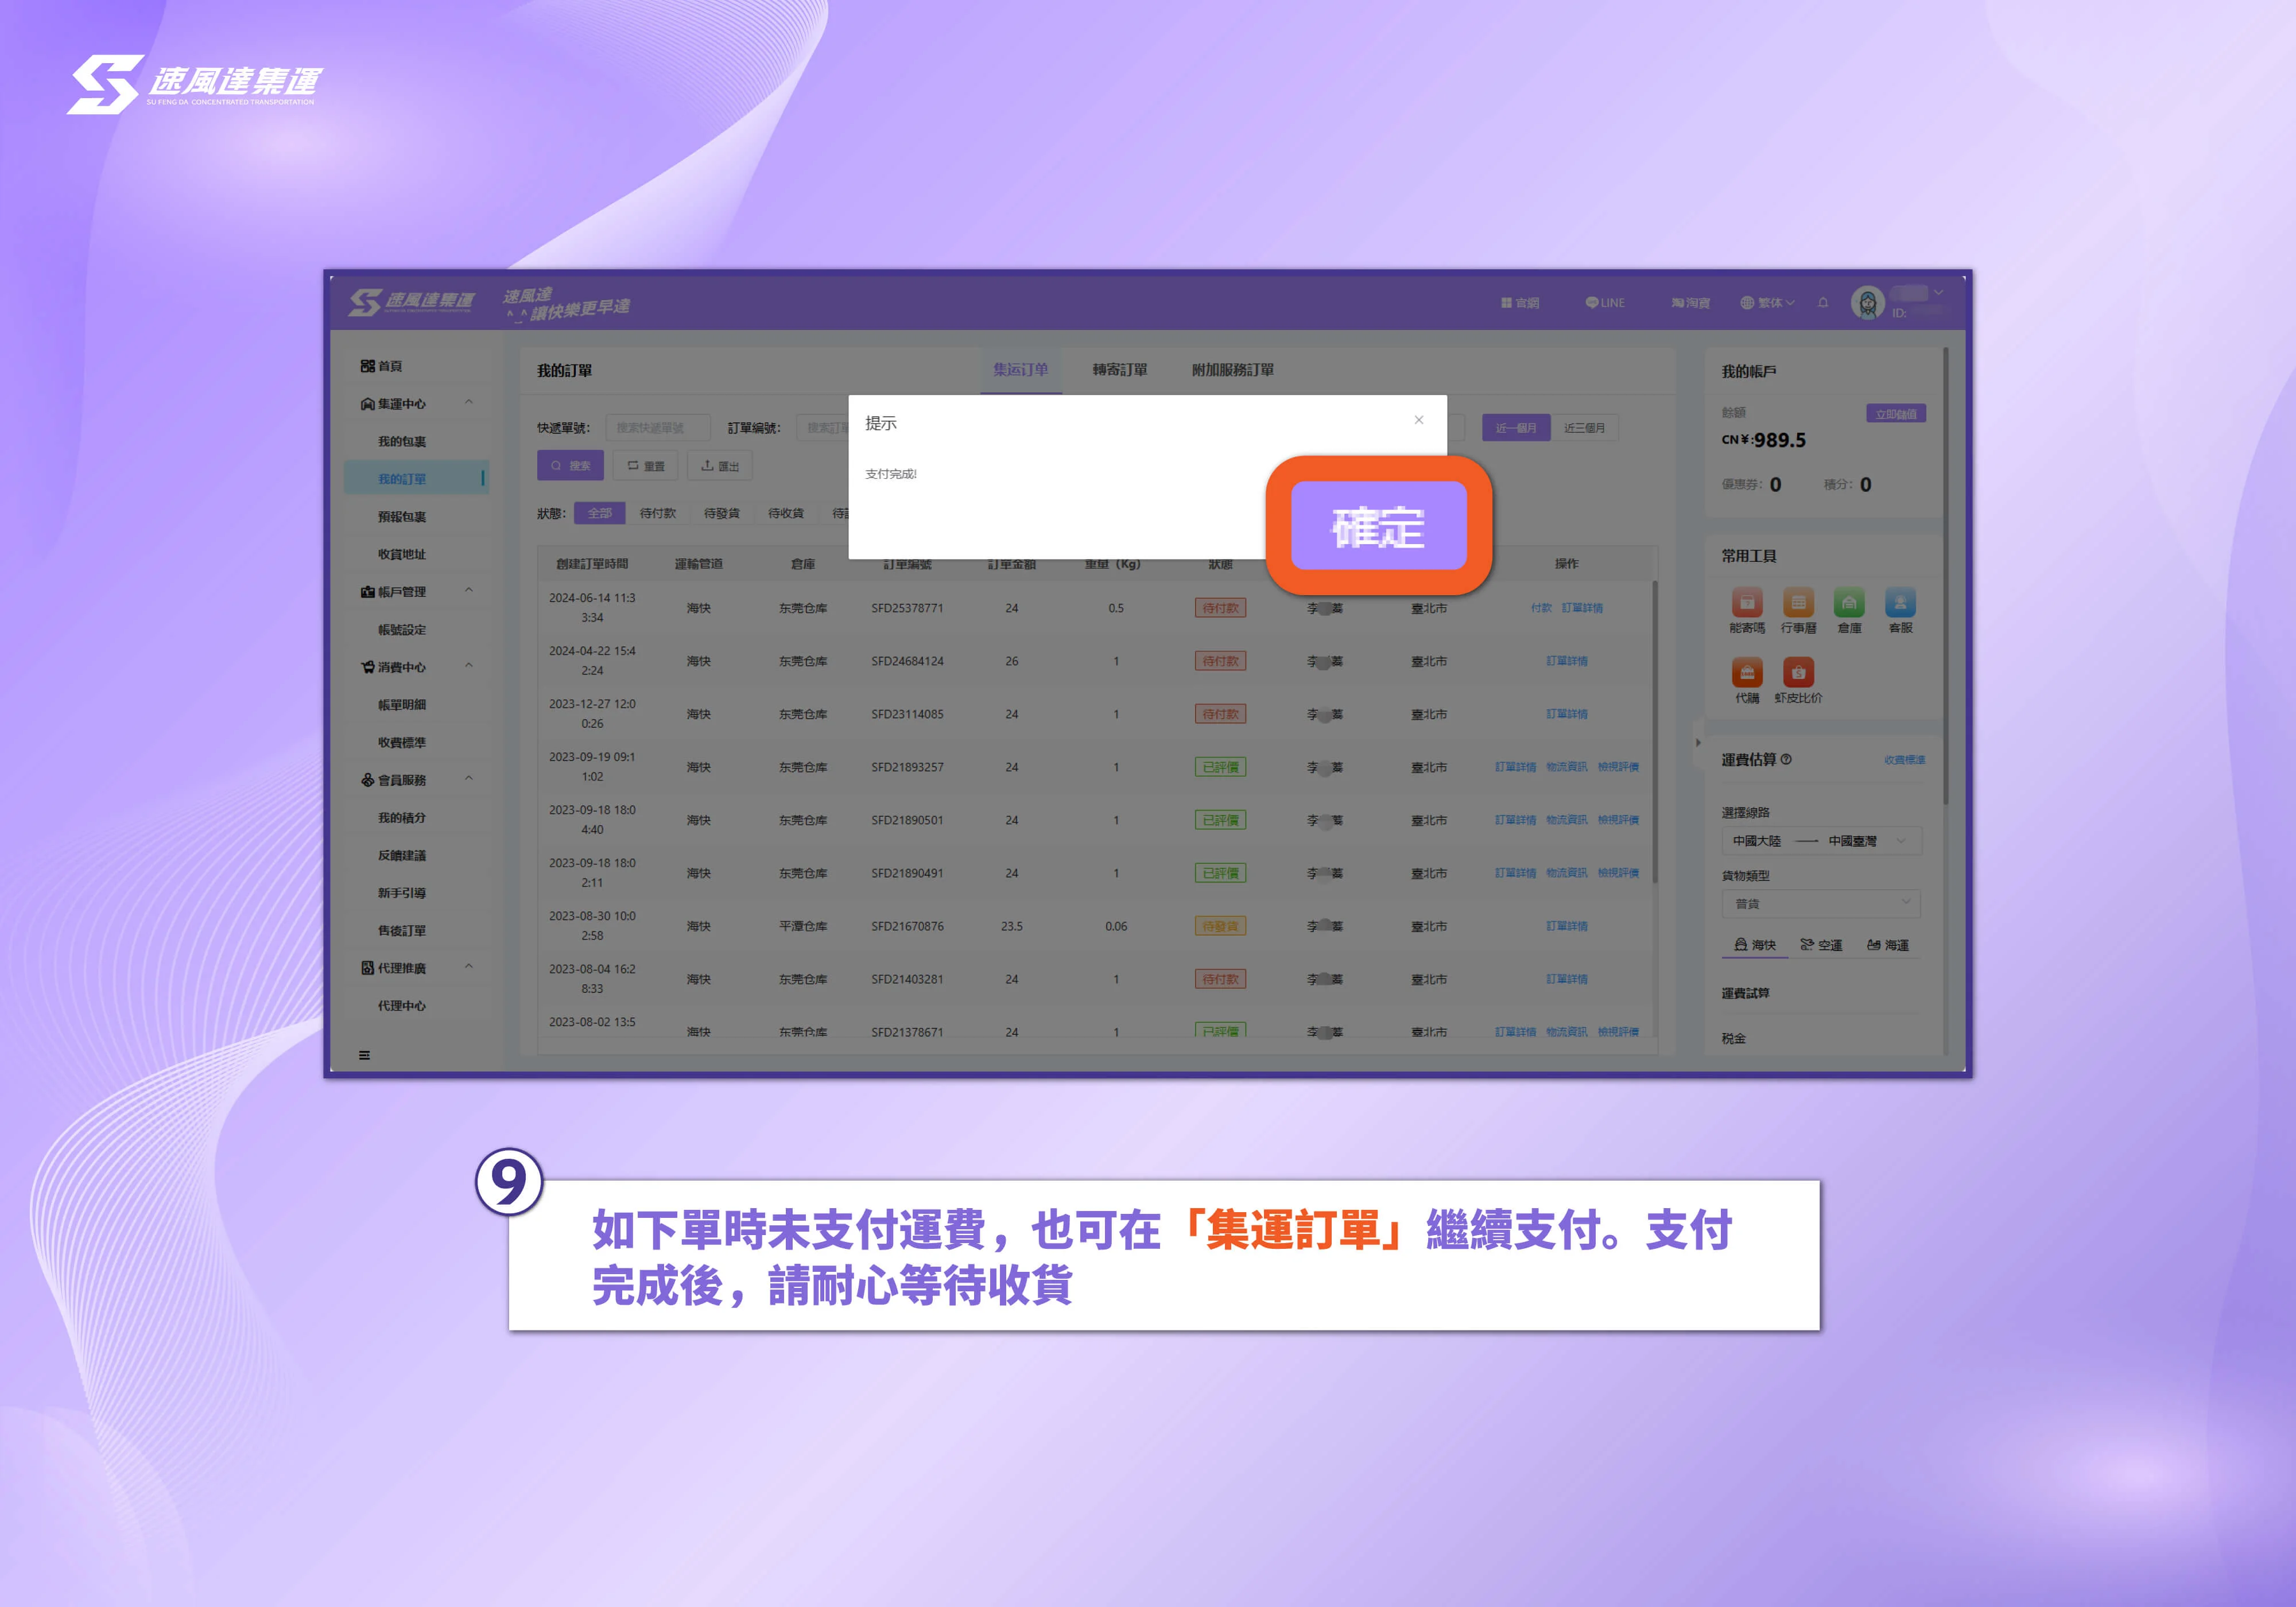Open 帳號設定 in the sidebar
The height and width of the screenshot is (1607, 2296).
402,630
